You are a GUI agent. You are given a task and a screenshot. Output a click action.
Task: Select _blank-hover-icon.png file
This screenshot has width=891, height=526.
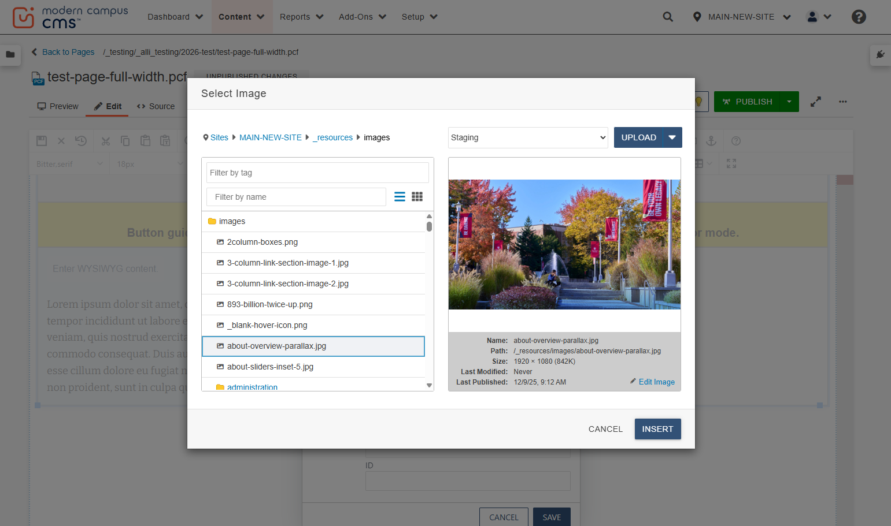[313, 325]
